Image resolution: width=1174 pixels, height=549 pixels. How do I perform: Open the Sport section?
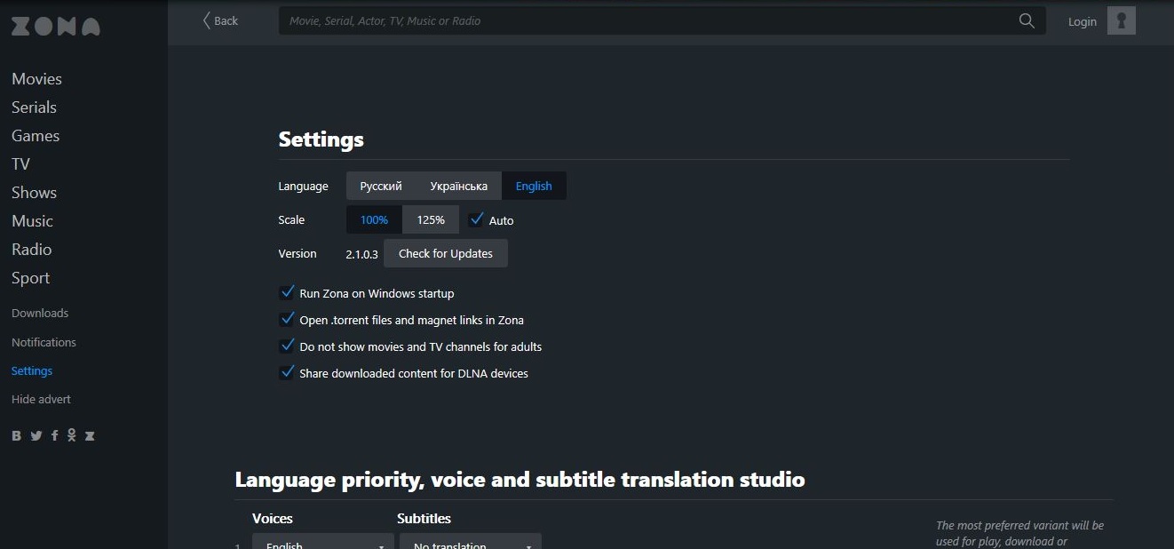(x=30, y=278)
